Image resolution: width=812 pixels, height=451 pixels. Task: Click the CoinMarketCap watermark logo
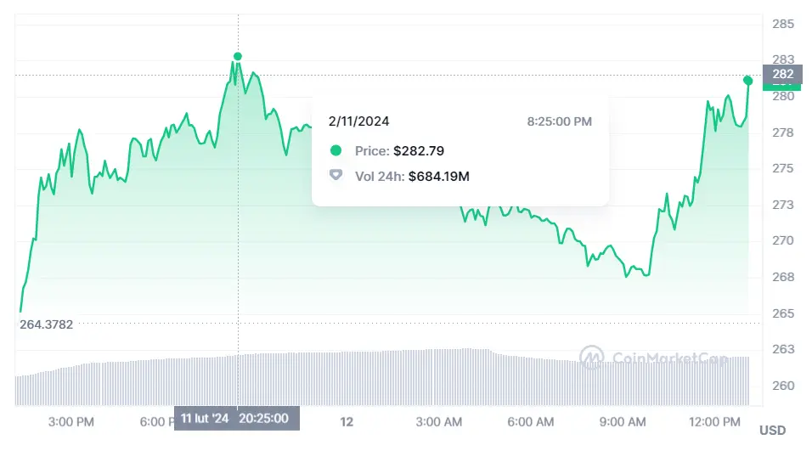click(x=592, y=357)
